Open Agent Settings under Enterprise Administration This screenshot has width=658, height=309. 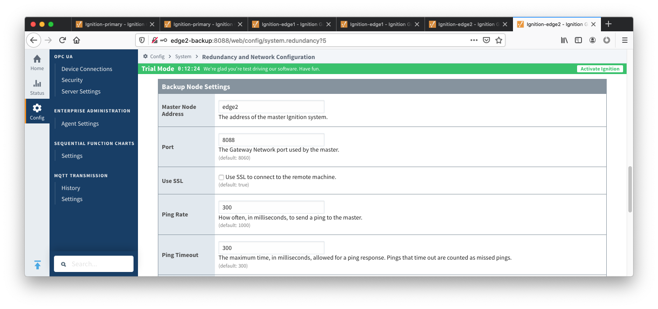(80, 124)
